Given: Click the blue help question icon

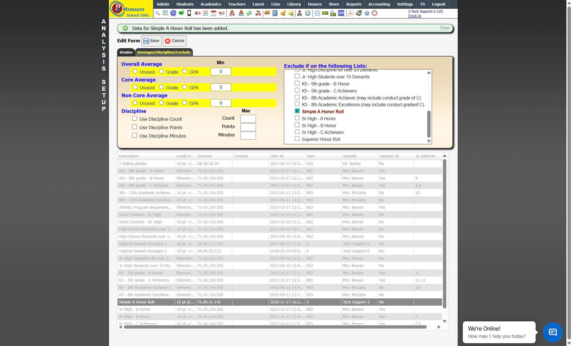Looking at the screenshot, I should (x=367, y=13).
